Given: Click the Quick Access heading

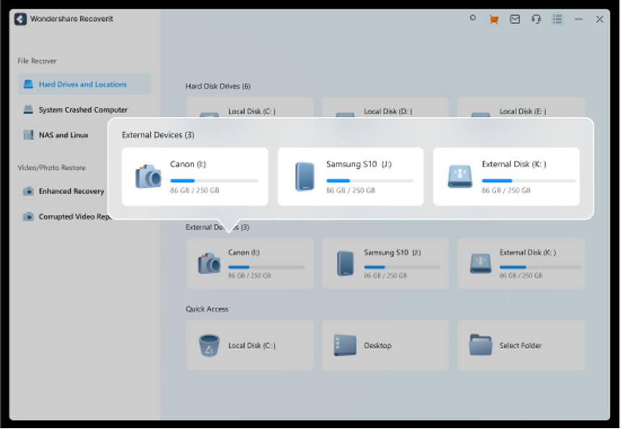Looking at the screenshot, I should click(207, 309).
